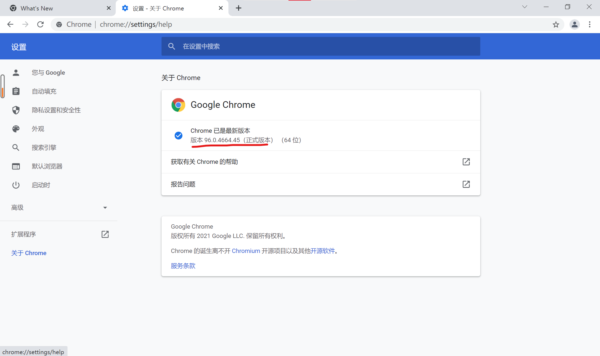
Task: Click the Chrome 已是最新版本 status text
Action: [x=220, y=131]
